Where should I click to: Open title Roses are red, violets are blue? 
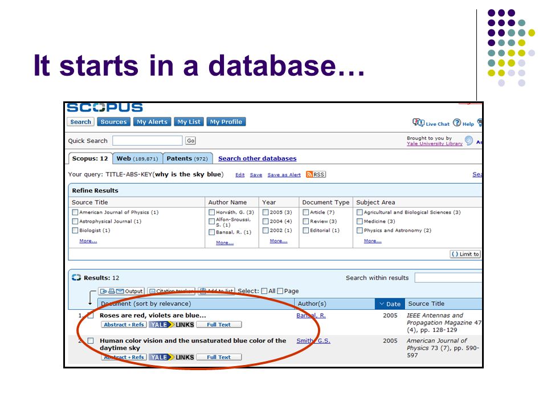point(153,315)
